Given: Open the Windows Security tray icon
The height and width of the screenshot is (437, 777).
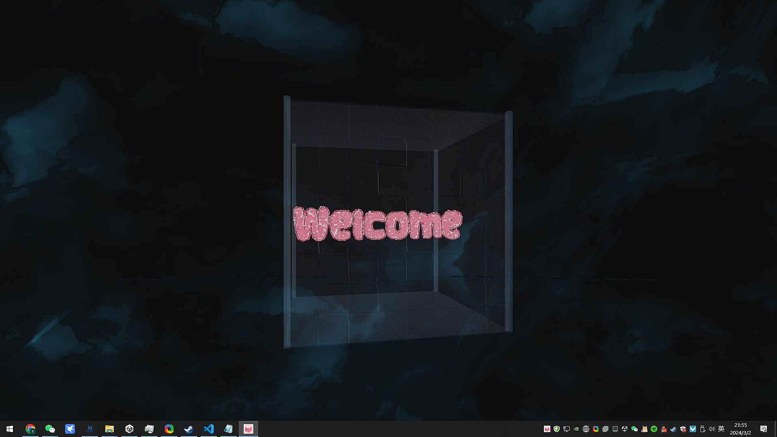Looking at the screenshot, I should point(683,429).
